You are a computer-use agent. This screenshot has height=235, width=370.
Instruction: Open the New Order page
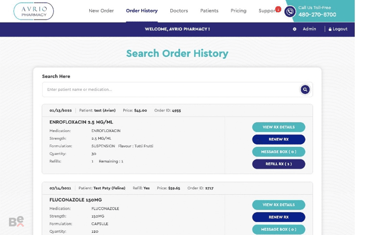coord(101,11)
